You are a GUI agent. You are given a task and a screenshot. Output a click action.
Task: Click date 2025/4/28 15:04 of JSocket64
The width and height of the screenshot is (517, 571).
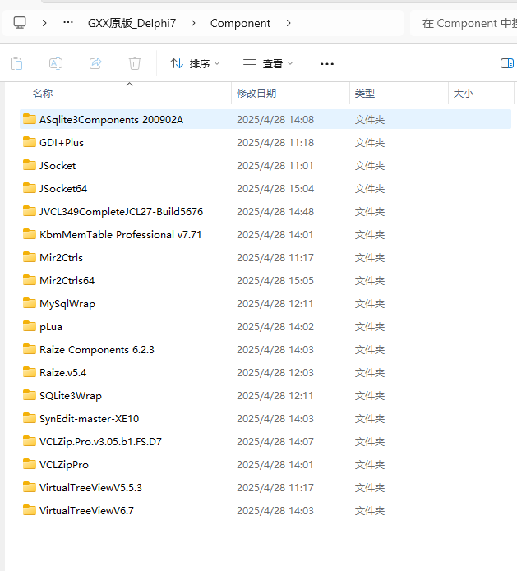[275, 189]
